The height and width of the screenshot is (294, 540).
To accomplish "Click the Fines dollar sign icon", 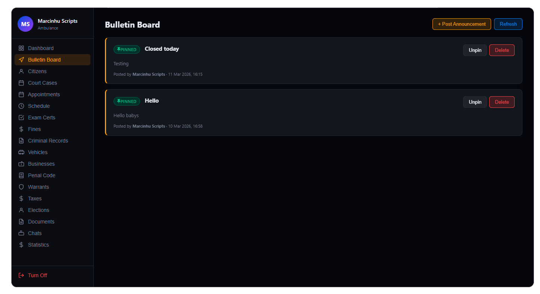I will [21, 129].
